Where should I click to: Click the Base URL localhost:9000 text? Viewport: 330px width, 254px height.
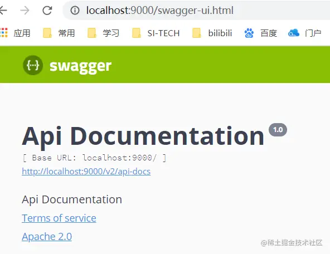point(94,158)
